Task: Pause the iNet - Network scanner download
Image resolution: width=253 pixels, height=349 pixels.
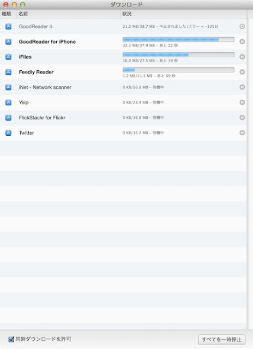Action: 242,87
